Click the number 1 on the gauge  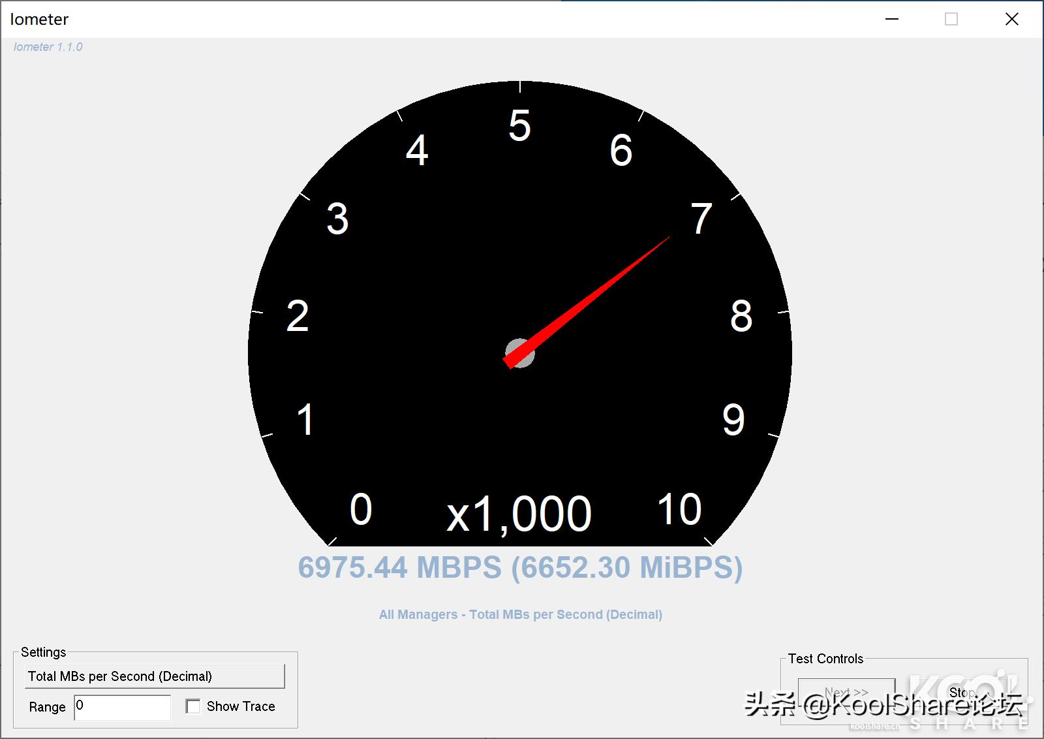coord(305,419)
